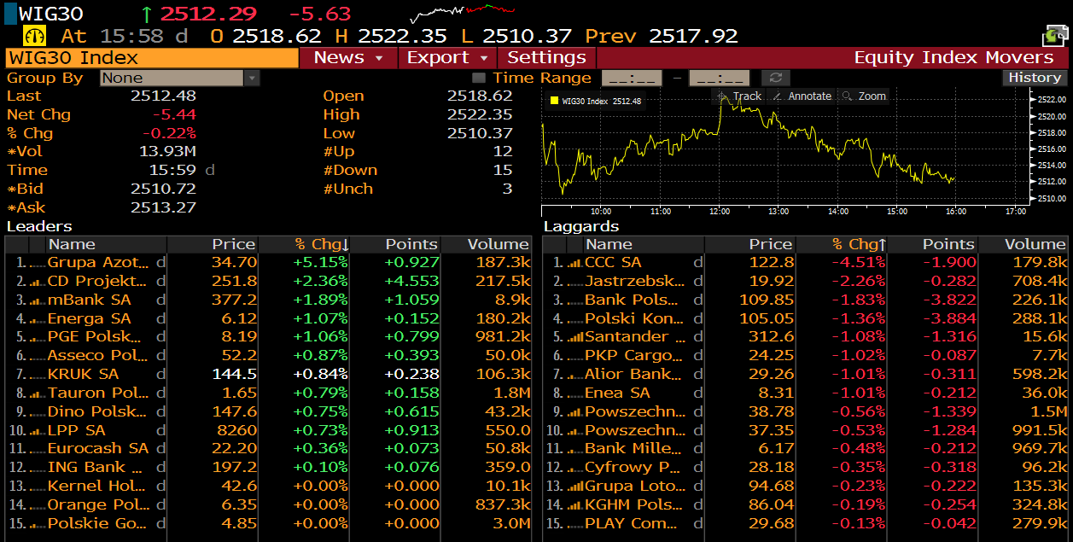Click the volume bar icon beside KGHM Pols
This screenshot has height=542, width=1073.
[x=574, y=505]
